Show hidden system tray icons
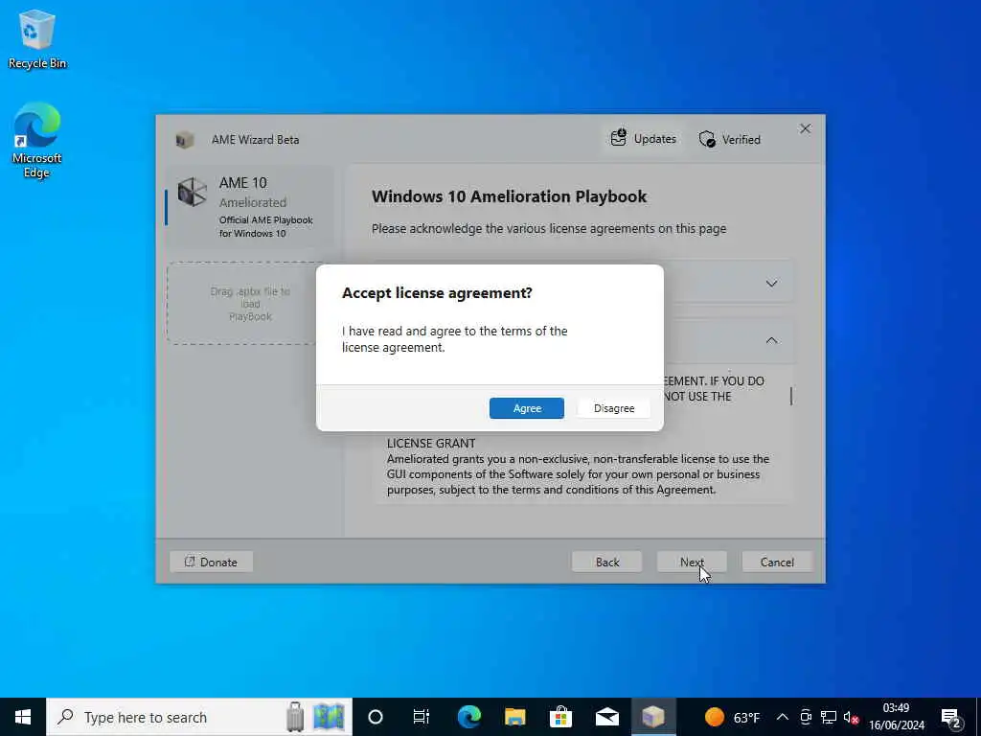981x736 pixels. pos(783,717)
